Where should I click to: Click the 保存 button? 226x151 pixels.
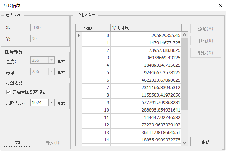16,143
